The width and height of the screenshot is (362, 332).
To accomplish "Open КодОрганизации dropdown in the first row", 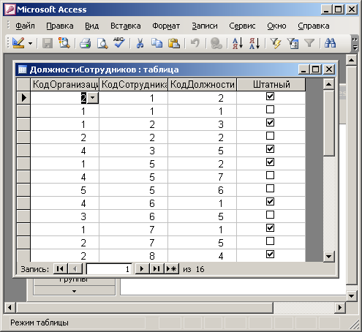I will point(93,98).
